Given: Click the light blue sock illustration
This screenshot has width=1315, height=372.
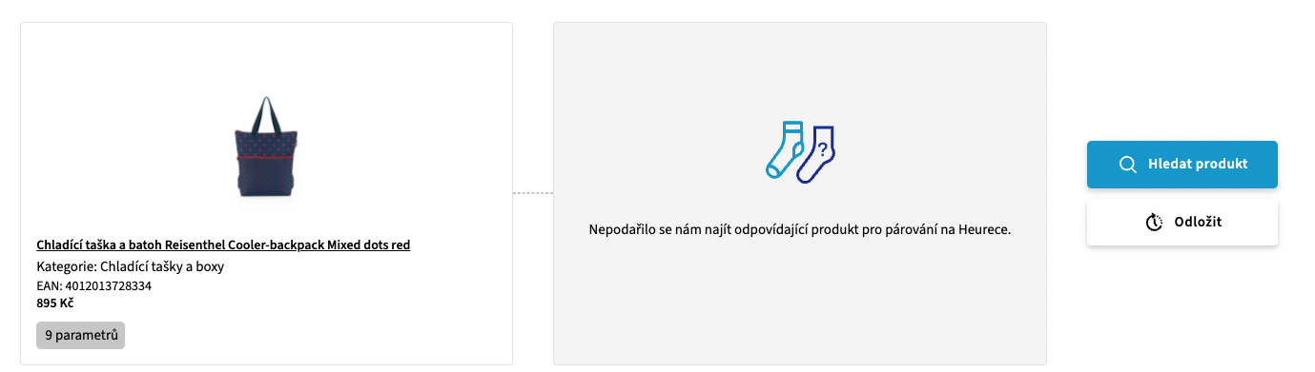Looking at the screenshot, I should click(x=786, y=149).
